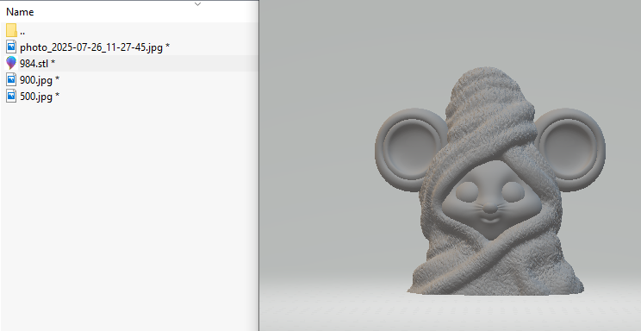
Task: Select the 900.jpg * file name
Action: point(40,80)
